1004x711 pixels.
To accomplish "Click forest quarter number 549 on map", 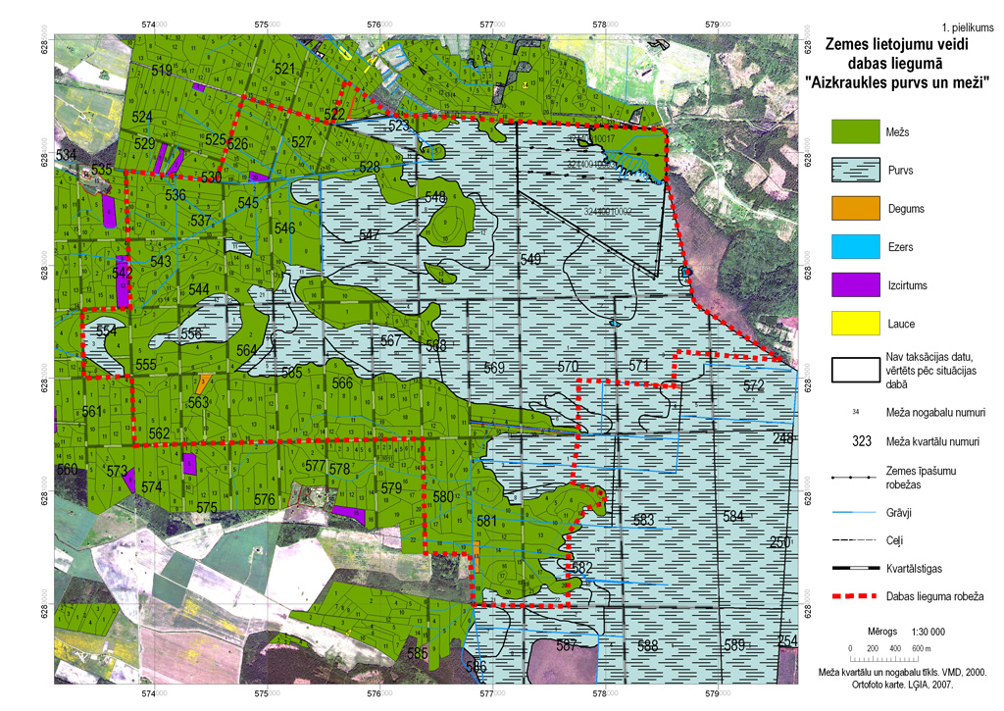I will click(x=530, y=260).
